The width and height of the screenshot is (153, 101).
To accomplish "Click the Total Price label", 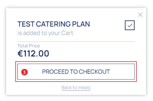I will [x=29, y=46].
